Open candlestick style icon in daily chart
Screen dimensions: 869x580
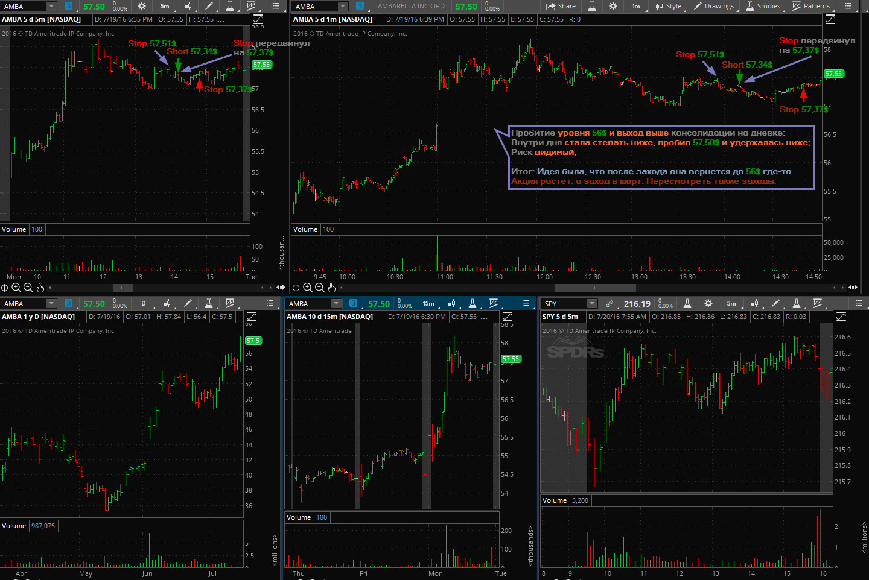click(x=167, y=303)
